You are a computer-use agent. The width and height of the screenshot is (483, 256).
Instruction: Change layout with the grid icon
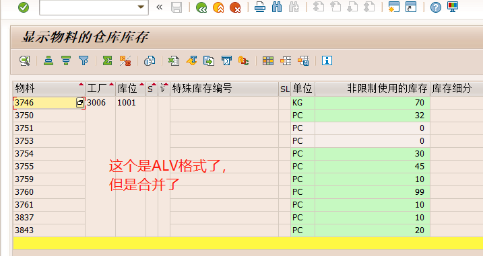click(x=268, y=61)
